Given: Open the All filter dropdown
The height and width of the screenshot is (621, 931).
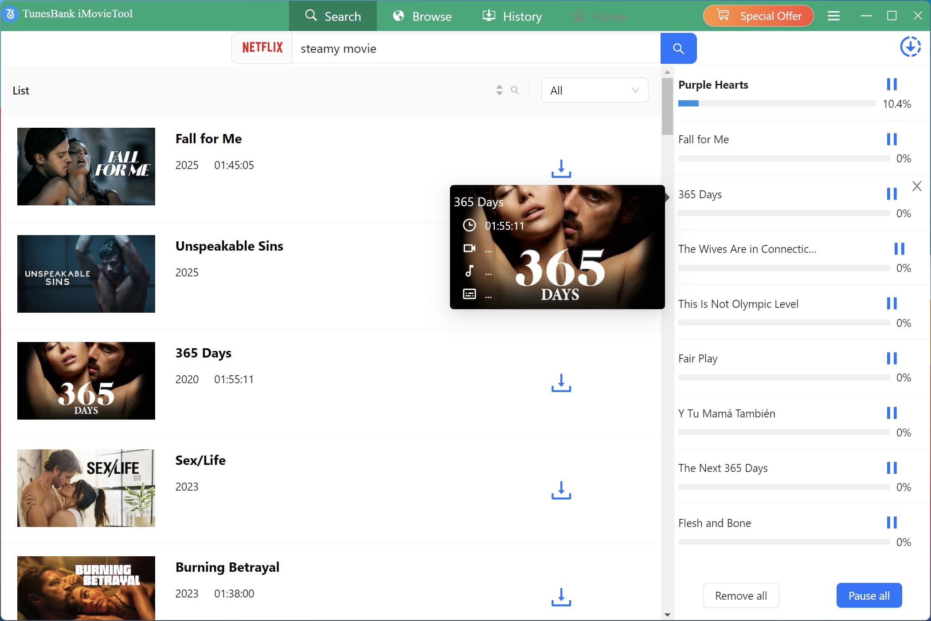Looking at the screenshot, I should (x=594, y=90).
